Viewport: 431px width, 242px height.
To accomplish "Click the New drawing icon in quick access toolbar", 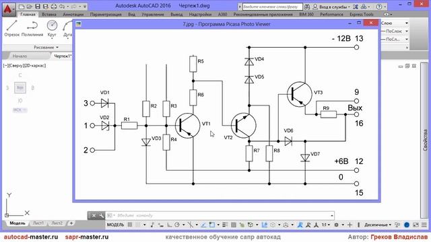I will [x=22, y=6].
